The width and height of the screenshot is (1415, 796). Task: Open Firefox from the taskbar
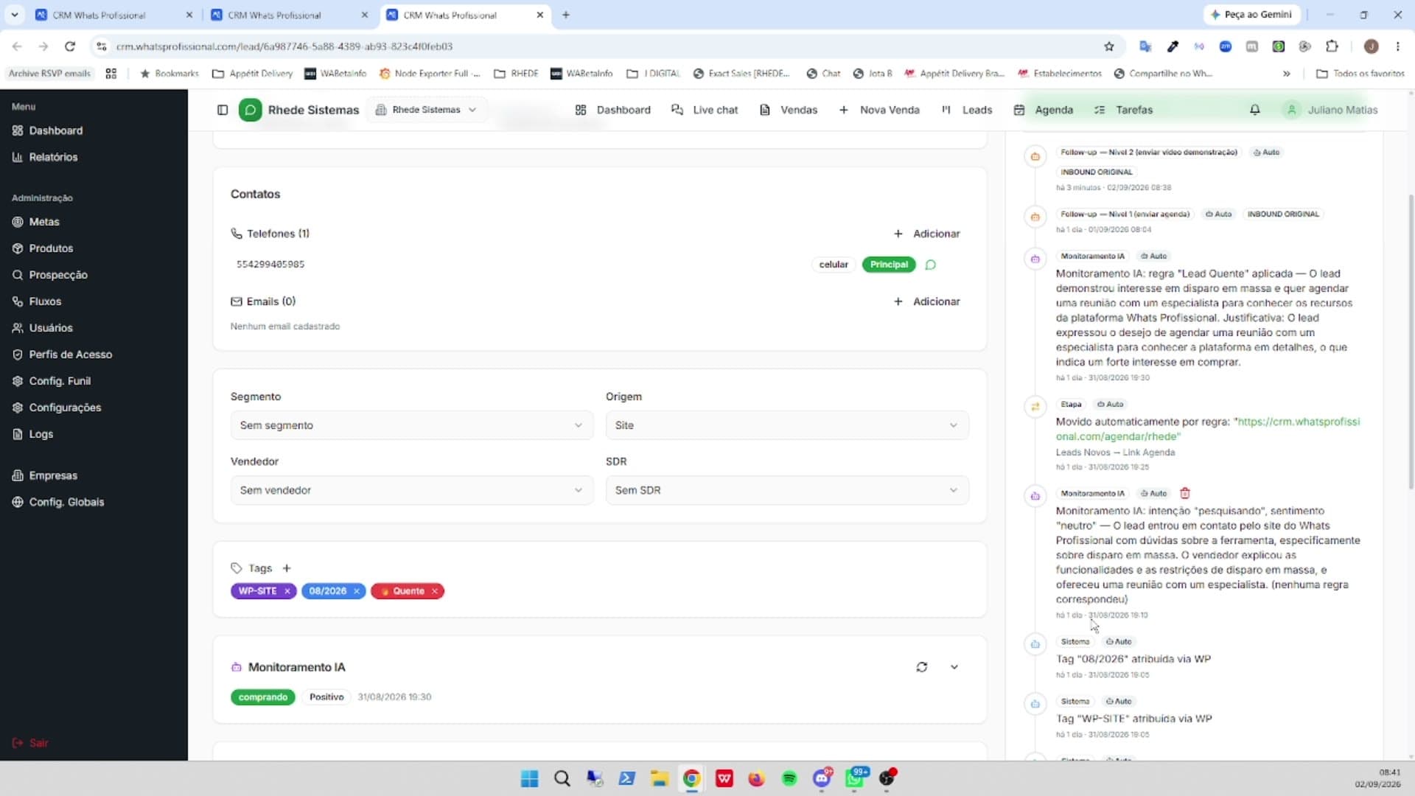tap(757, 778)
